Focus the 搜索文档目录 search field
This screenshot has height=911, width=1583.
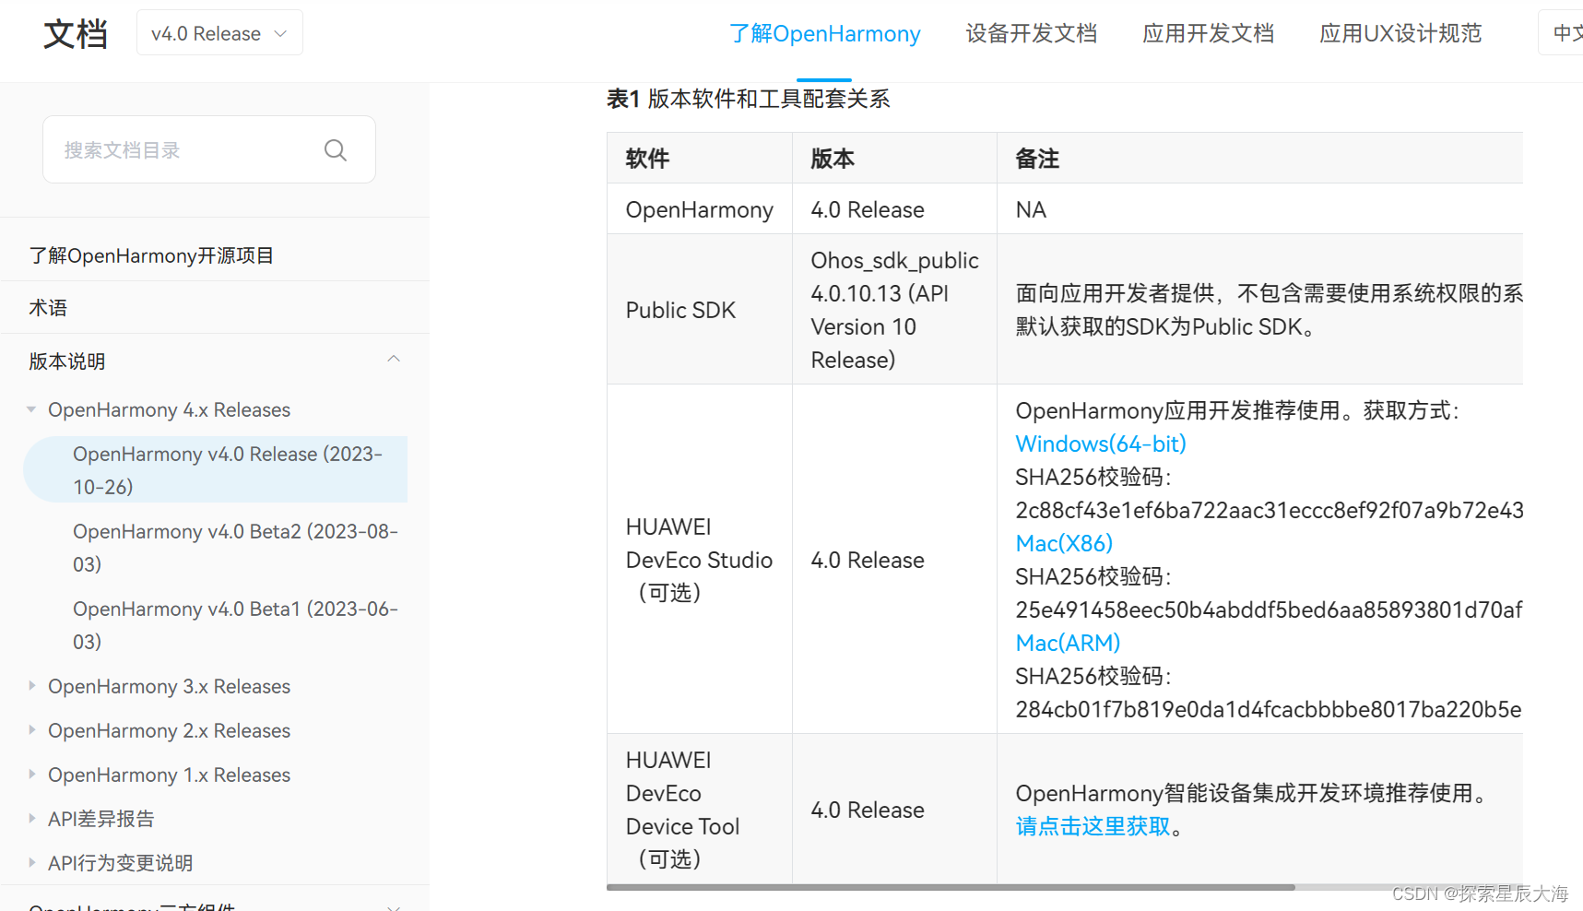(x=209, y=149)
